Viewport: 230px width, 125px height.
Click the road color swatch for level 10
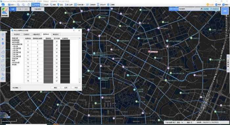click(48, 52)
